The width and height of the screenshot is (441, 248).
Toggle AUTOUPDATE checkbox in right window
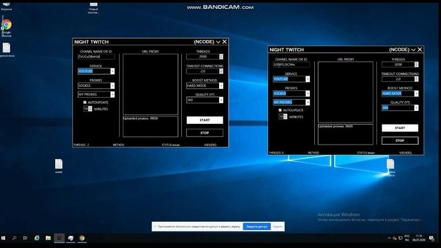[280, 110]
